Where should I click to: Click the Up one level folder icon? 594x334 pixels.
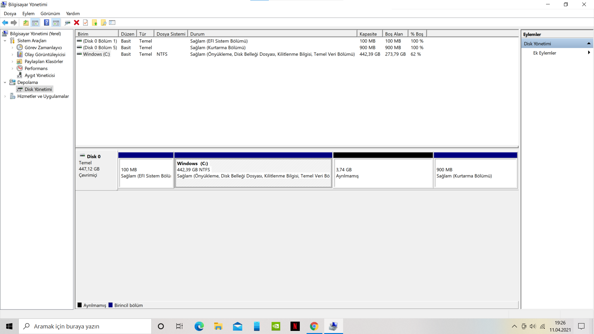(x=26, y=23)
